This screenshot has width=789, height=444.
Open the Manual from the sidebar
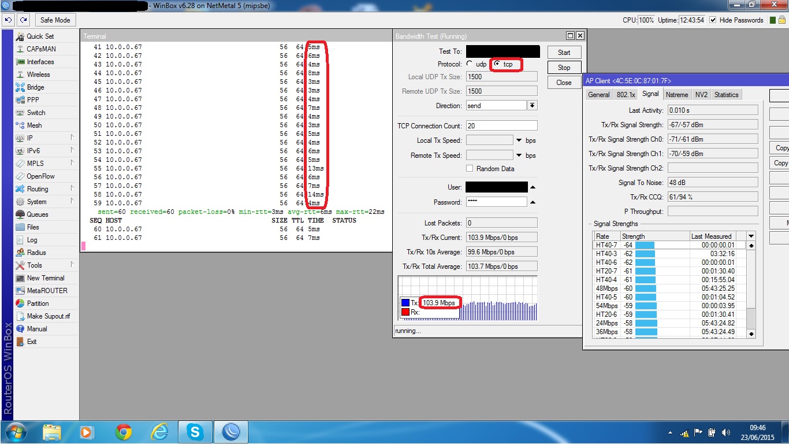(37, 329)
